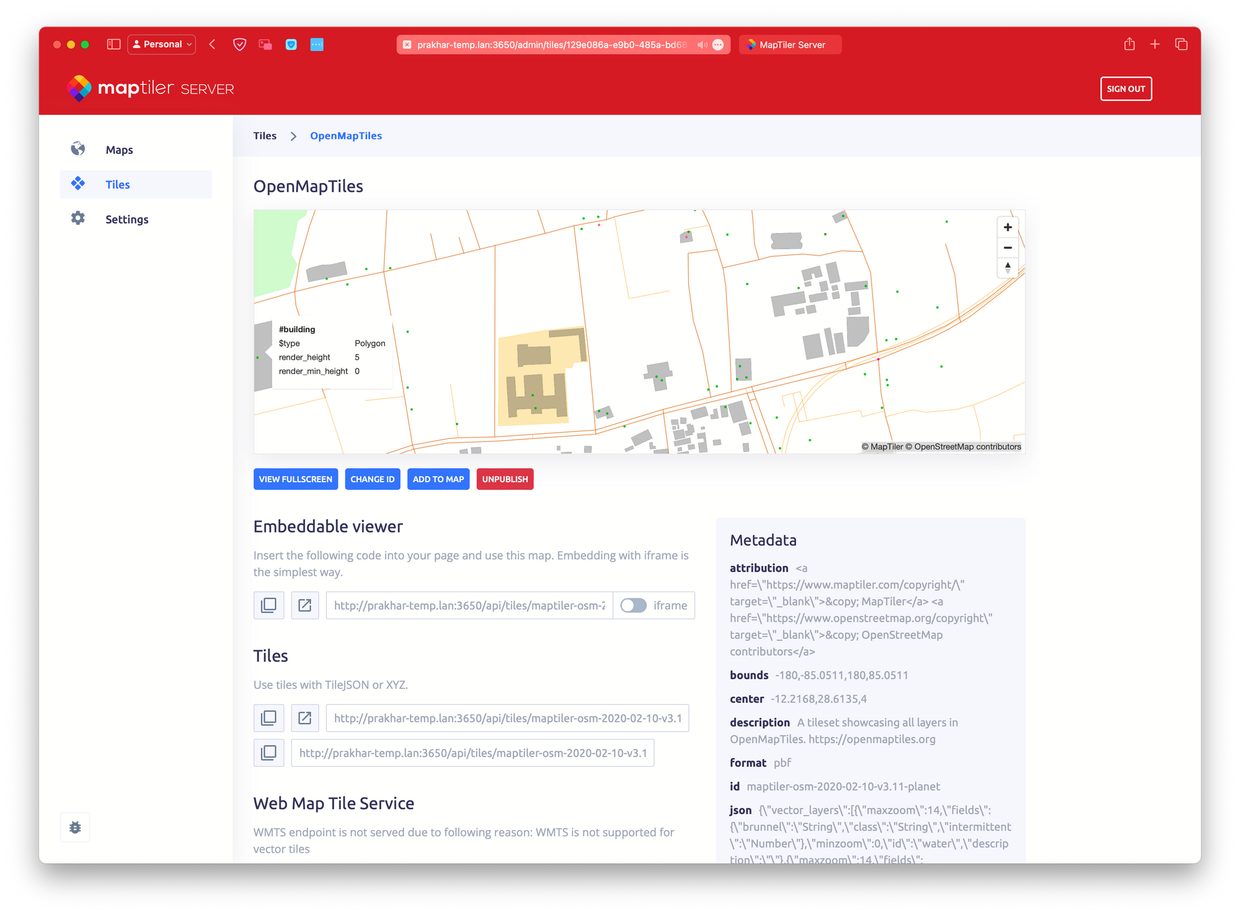1240x915 pixels.
Task: Click VIEW FULLSCREEN button
Action: pyautogui.click(x=296, y=479)
